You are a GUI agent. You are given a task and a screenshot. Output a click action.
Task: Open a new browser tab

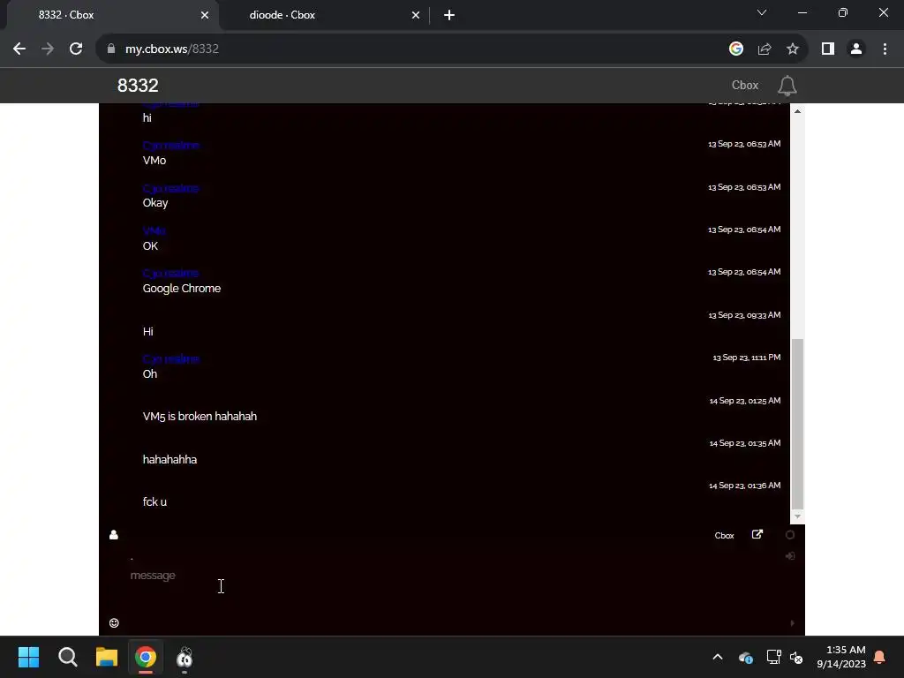pos(449,15)
